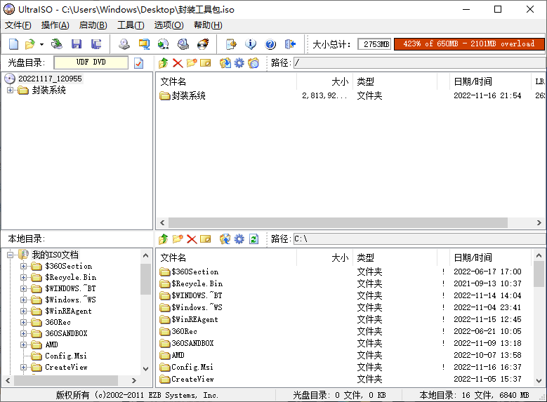
Task: Click the Compress ISO monitor-folder icon
Action: [x=144, y=44]
